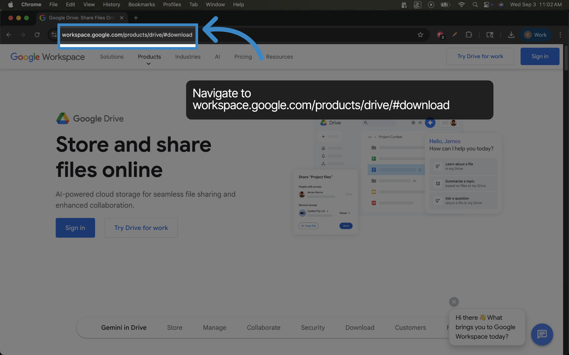
Task: Open macOS Spotlight search icon
Action: tap(475, 4)
